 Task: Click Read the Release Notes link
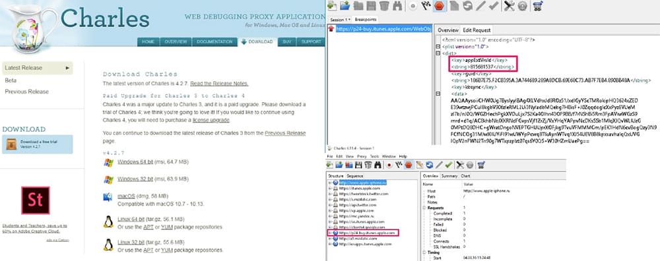pos(219,84)
